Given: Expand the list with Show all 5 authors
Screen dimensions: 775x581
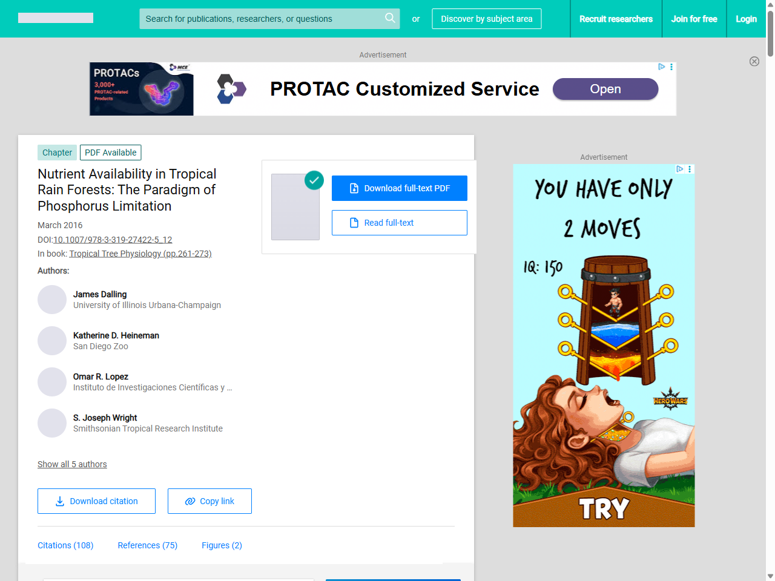Looking at the screenshot, I should click(72, 464).
